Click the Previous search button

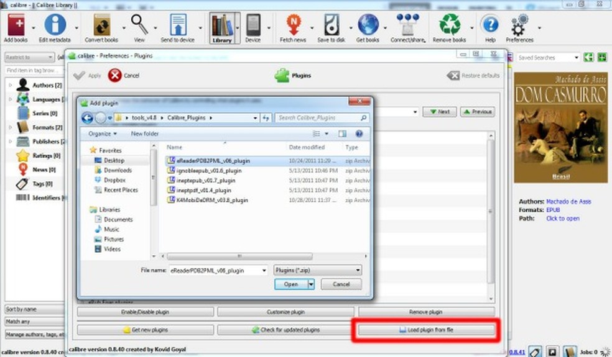pyautogui.click(x=478, y=112)
